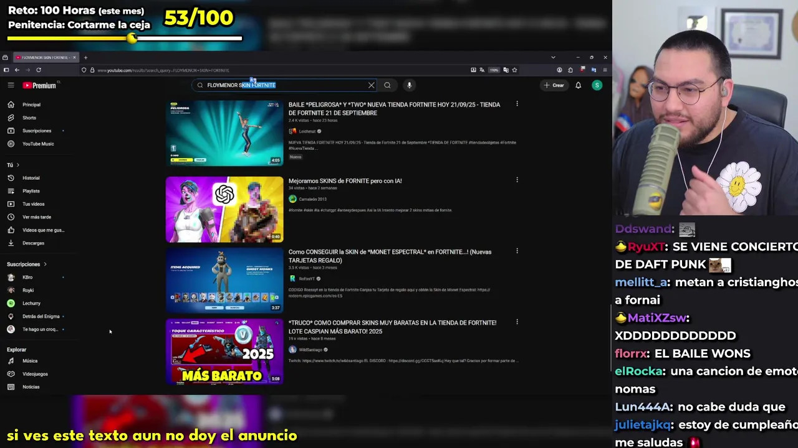
Task: Click the liked videos thumbs-up icon
Action: [11, 230]
